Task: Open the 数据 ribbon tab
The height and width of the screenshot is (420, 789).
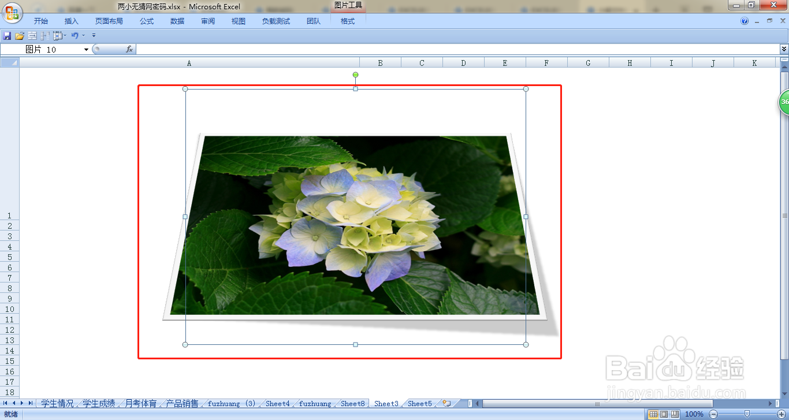Action: tap(177, 21)
